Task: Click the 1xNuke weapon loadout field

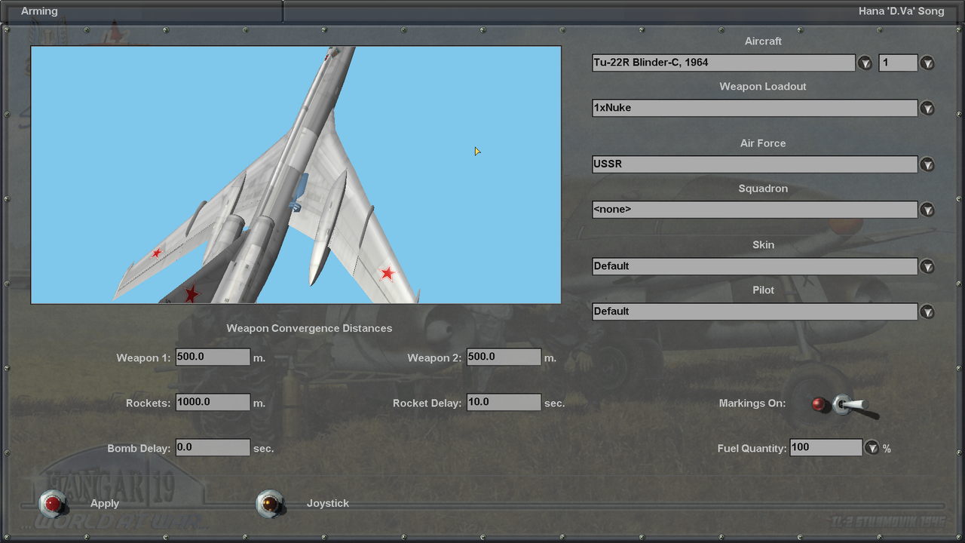Action: click(x=755, y=108)
